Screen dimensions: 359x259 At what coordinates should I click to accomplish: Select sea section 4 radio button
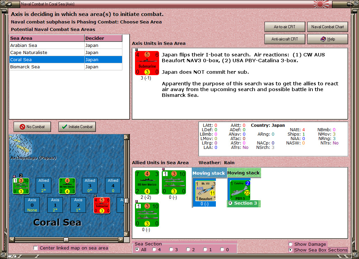pyautogui.click(x=154, y=249)
